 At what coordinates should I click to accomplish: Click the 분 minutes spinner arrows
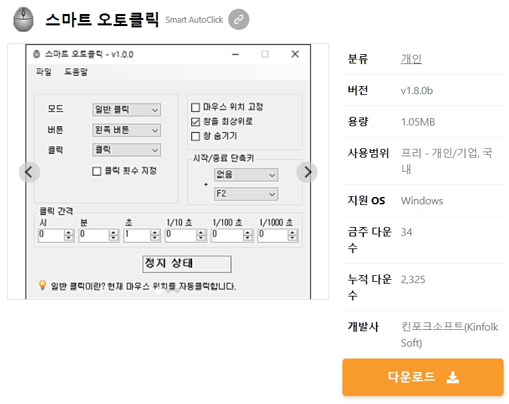tap(114, 236)
